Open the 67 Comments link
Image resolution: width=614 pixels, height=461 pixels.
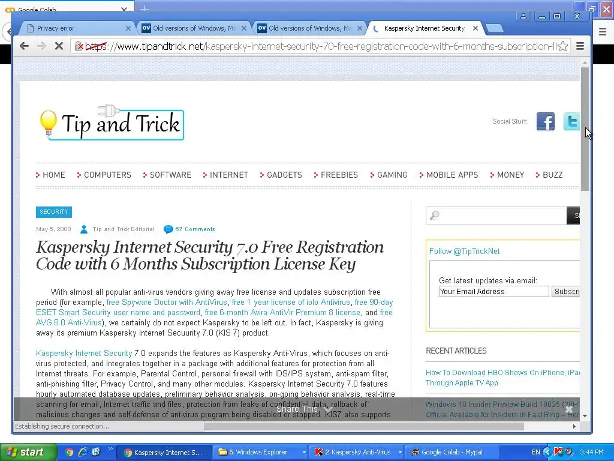coord(195,229)
